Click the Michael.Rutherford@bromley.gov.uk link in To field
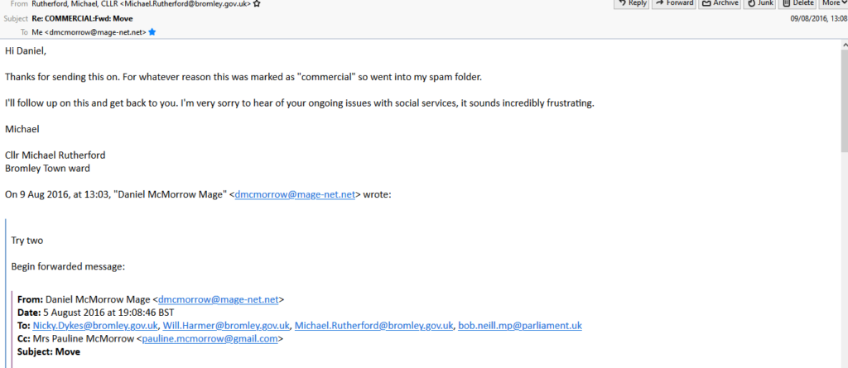The width and height of the screenshot is (848, 368). click(x=374, y=325)
